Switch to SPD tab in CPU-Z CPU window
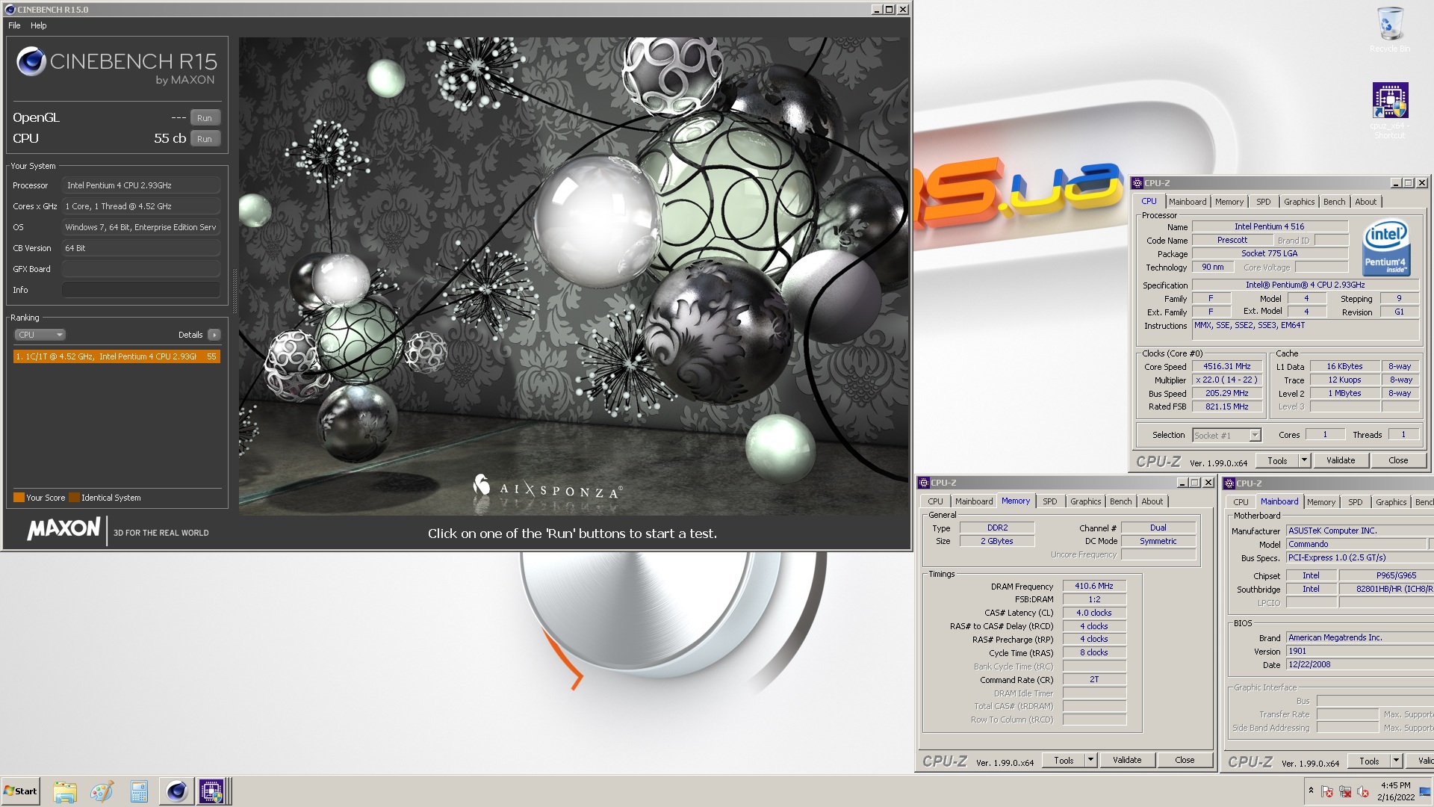Screen dimensions: 1434x807 [1263, 202]
